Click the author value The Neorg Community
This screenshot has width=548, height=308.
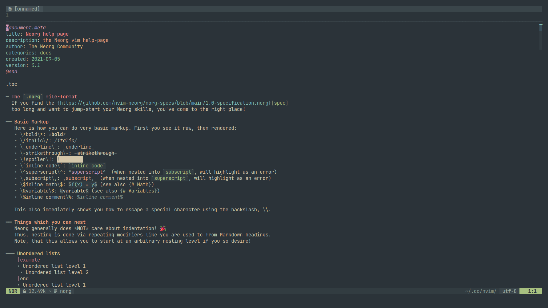click(x=56, y=46)
